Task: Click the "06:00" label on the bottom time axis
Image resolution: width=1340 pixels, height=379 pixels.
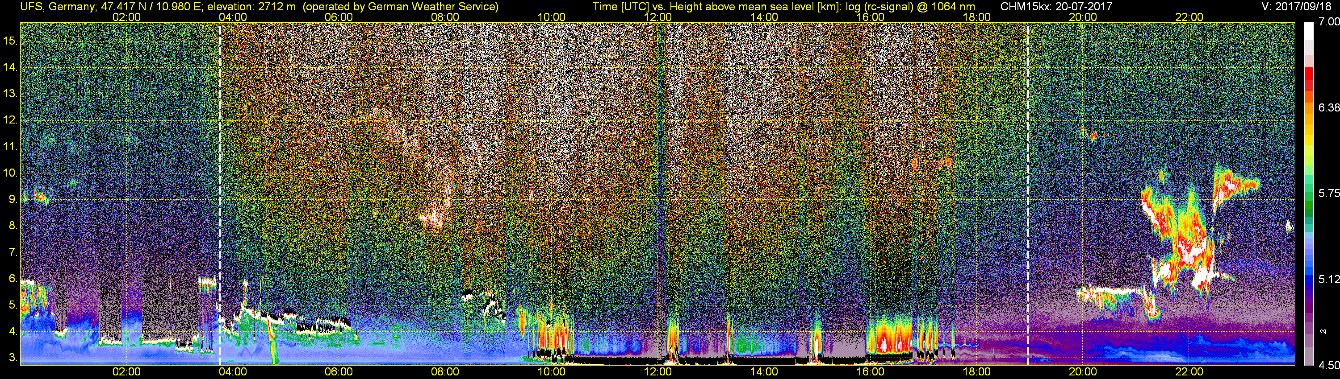Action: tap(339, 372)
